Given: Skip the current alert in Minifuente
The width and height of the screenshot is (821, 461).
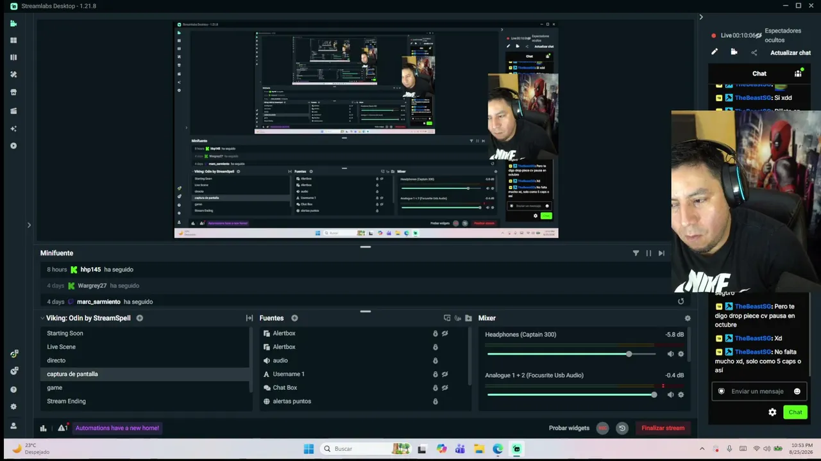Looking at the screenshot, I should 661,253.
